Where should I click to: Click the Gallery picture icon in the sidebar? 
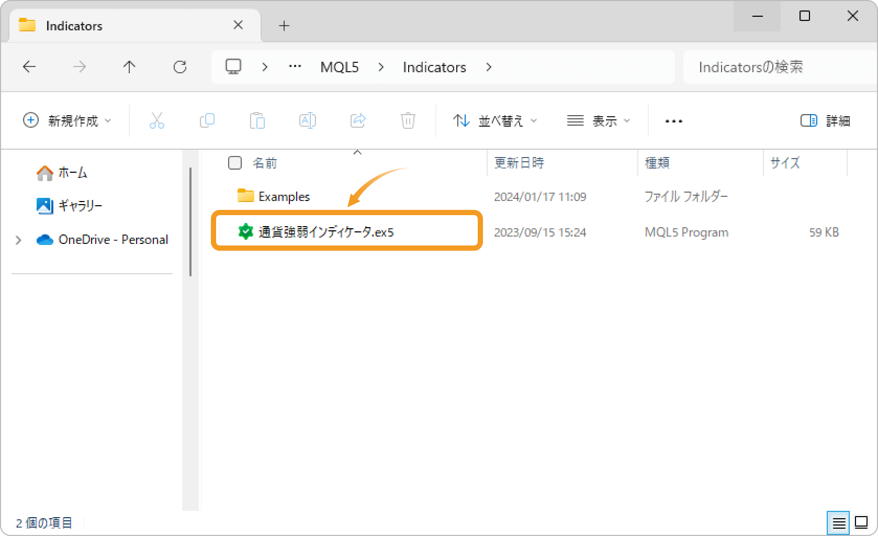tap(45, 206)
